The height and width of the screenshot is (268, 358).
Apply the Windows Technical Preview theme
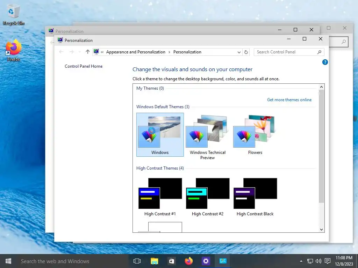(208, 137)
